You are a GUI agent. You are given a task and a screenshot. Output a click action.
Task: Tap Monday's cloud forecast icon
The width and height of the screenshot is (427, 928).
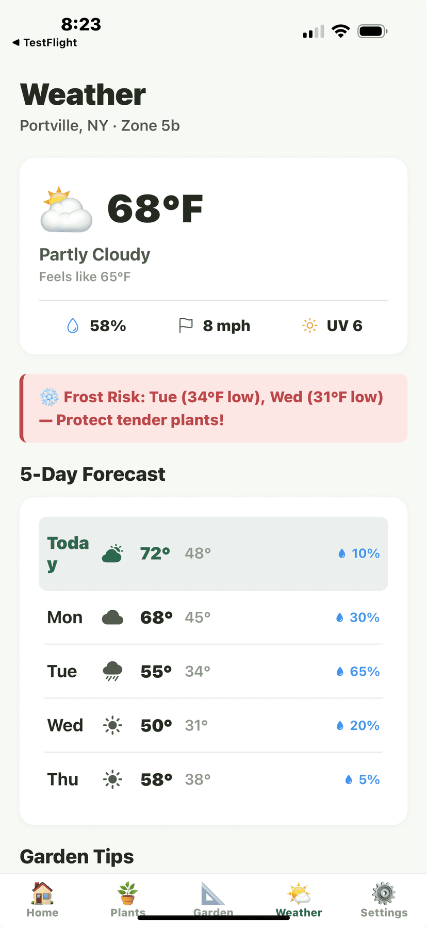point(112,617)
